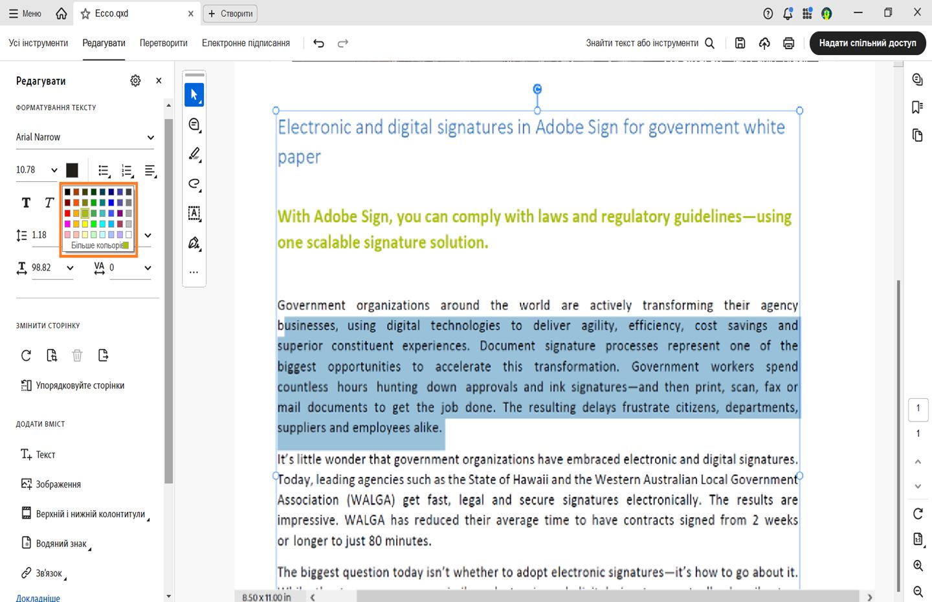Open the Водяний знак options
This screenshot has height=602, width=932.
[56, 544]
